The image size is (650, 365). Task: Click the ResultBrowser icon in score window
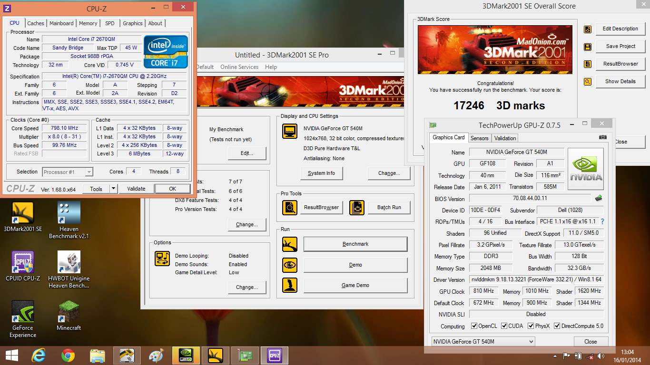pos(588,64)
